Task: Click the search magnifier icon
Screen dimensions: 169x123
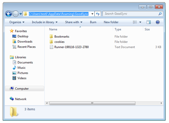Action: (x=160, y=14)
